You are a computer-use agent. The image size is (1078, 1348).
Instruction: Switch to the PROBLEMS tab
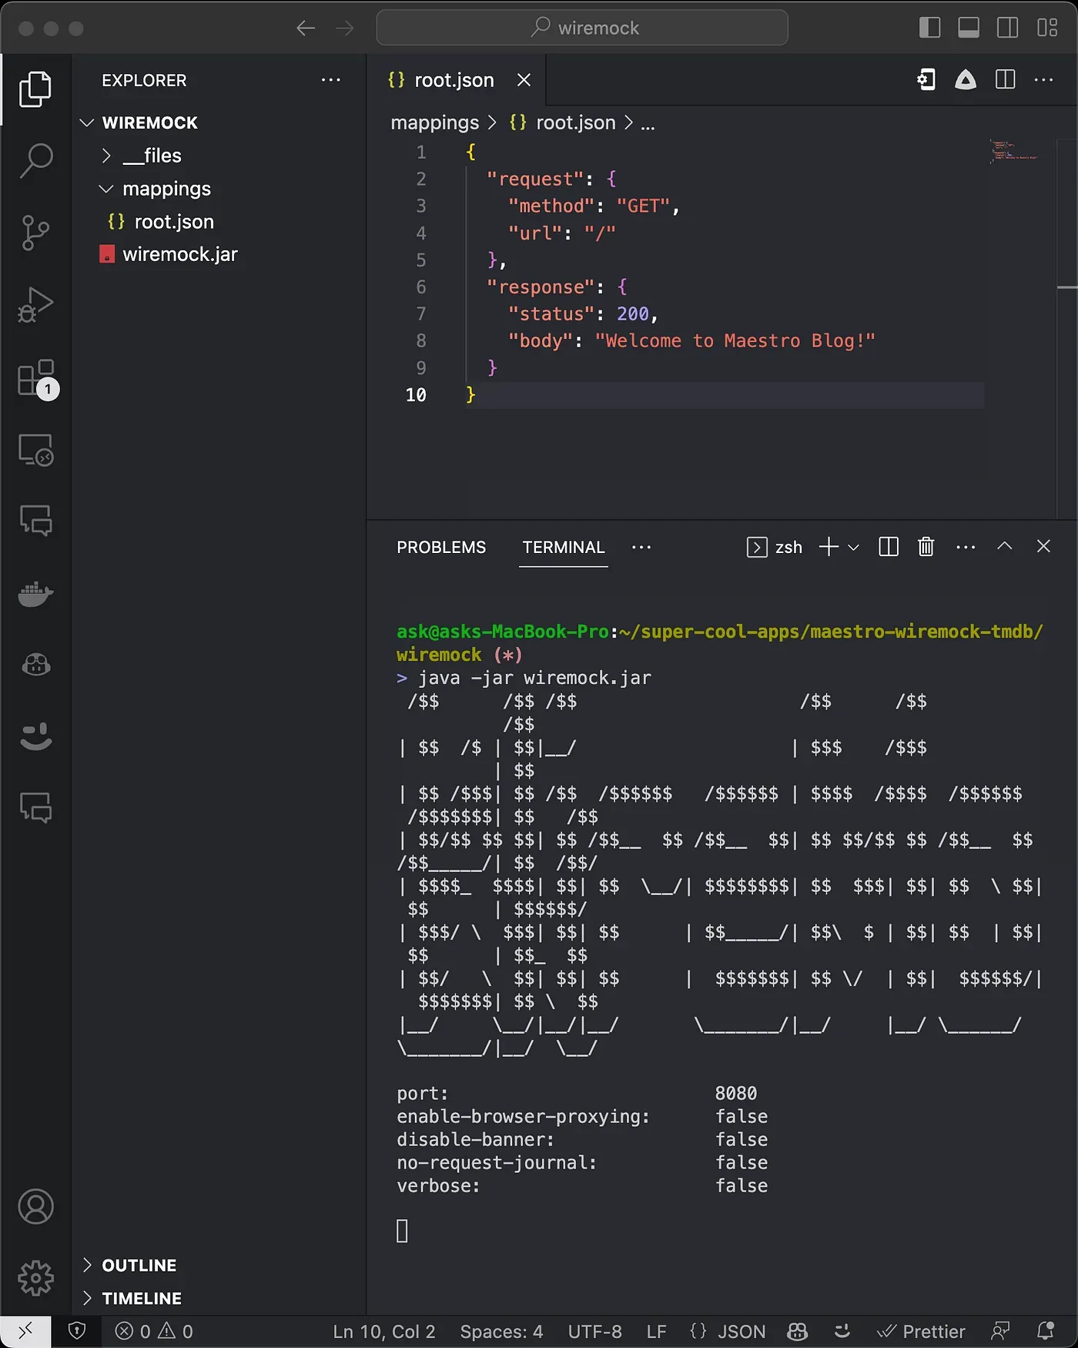click(x=441, y=547)
